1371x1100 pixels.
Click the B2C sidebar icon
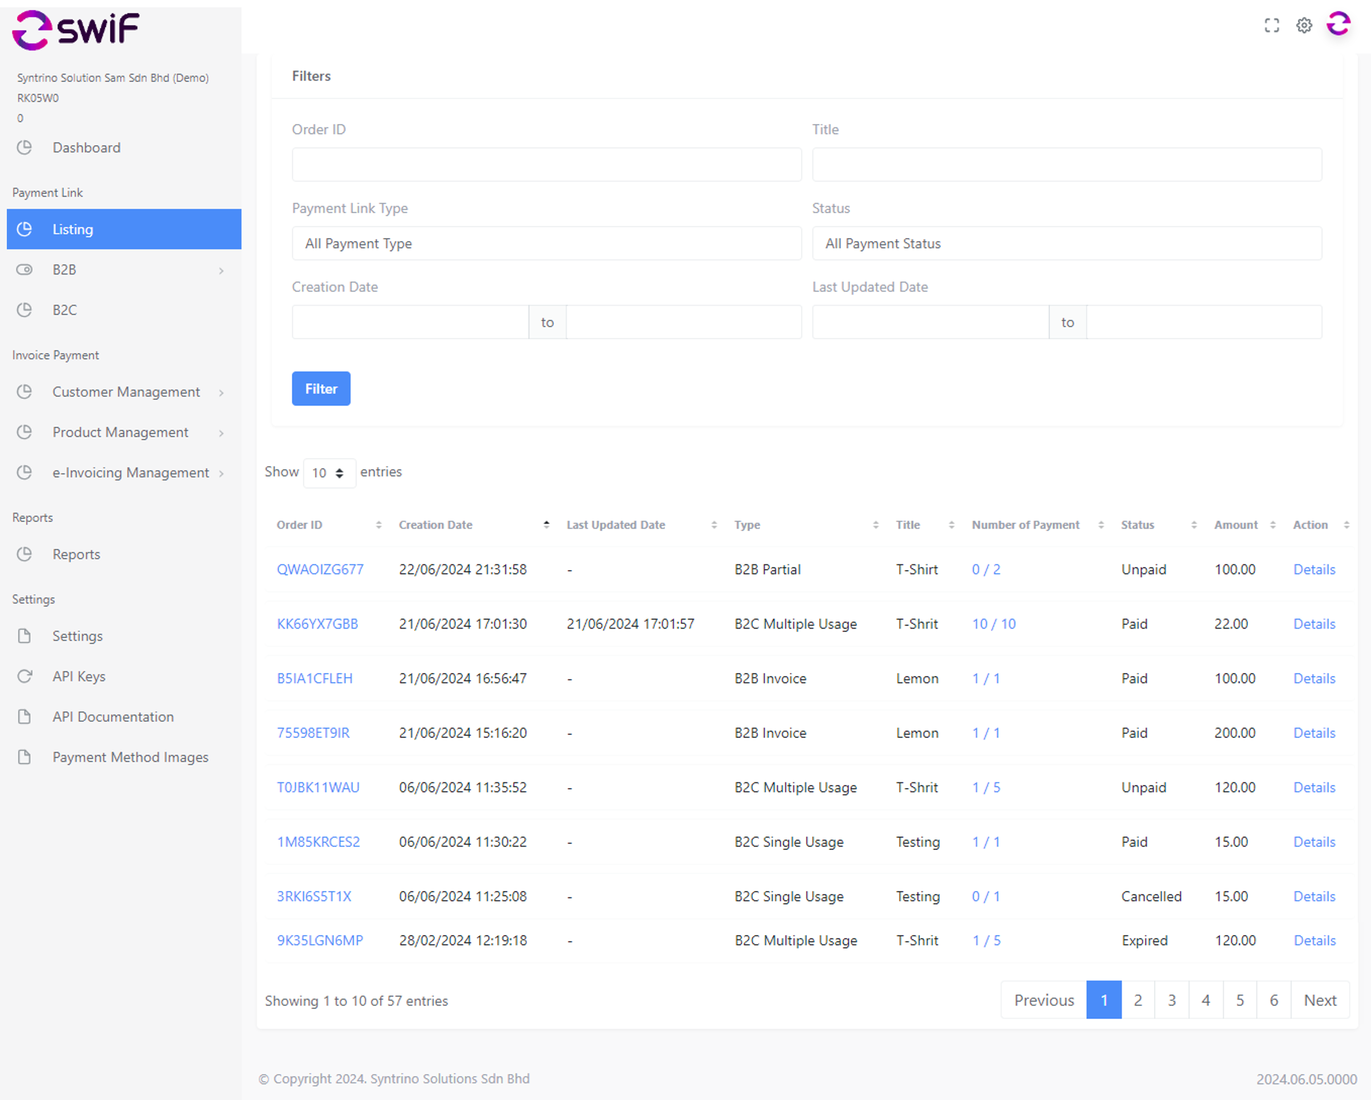click(x=24, y=310)
